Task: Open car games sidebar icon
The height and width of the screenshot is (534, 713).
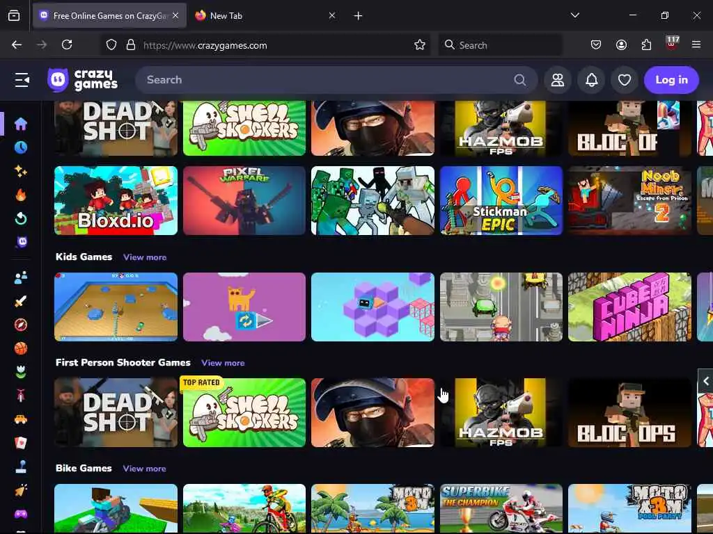Action: tap(21, 419)
